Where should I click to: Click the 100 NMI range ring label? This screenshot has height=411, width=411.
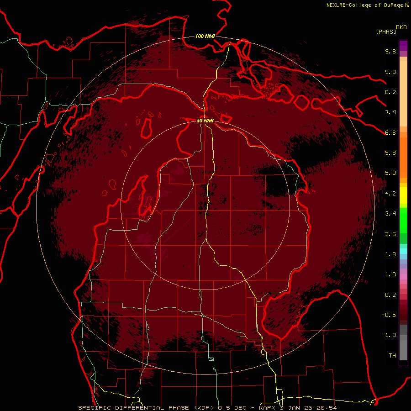pos(205,36)
